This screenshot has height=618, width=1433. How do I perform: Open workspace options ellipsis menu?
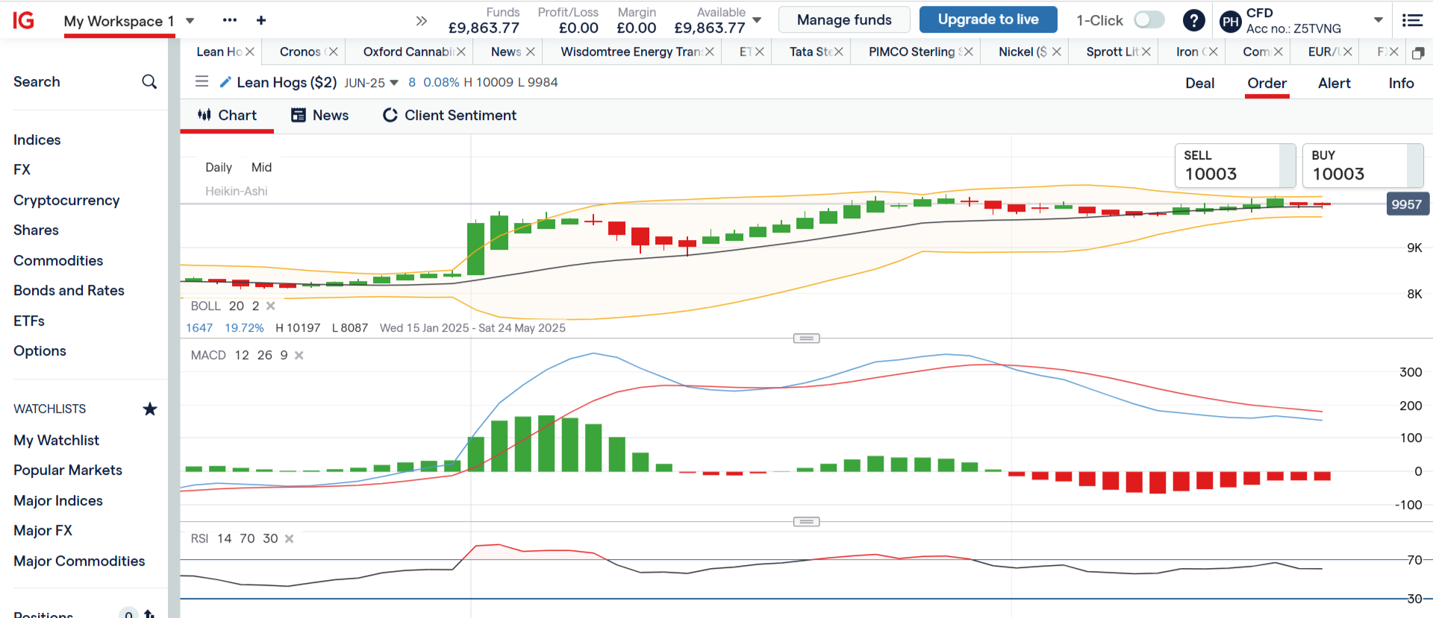pyautogui.click(x=230, y=20)
